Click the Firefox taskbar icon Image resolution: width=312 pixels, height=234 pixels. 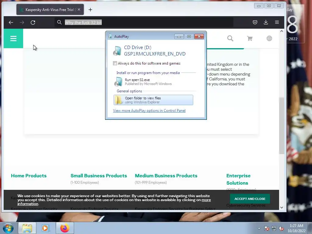click(65, 228)
